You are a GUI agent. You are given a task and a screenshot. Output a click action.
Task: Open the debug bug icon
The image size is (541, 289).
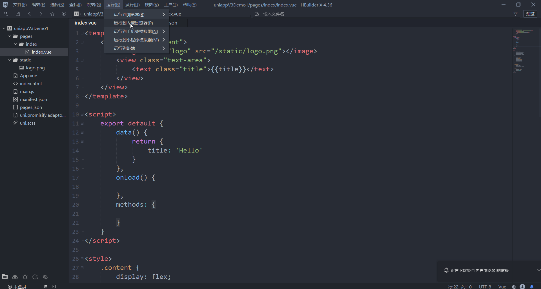pos(25,277)
